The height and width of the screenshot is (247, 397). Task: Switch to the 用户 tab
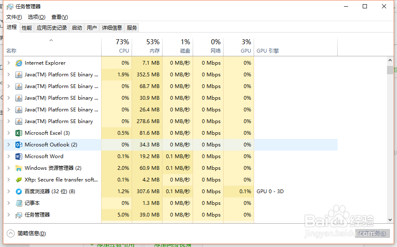tap(92, 28)
